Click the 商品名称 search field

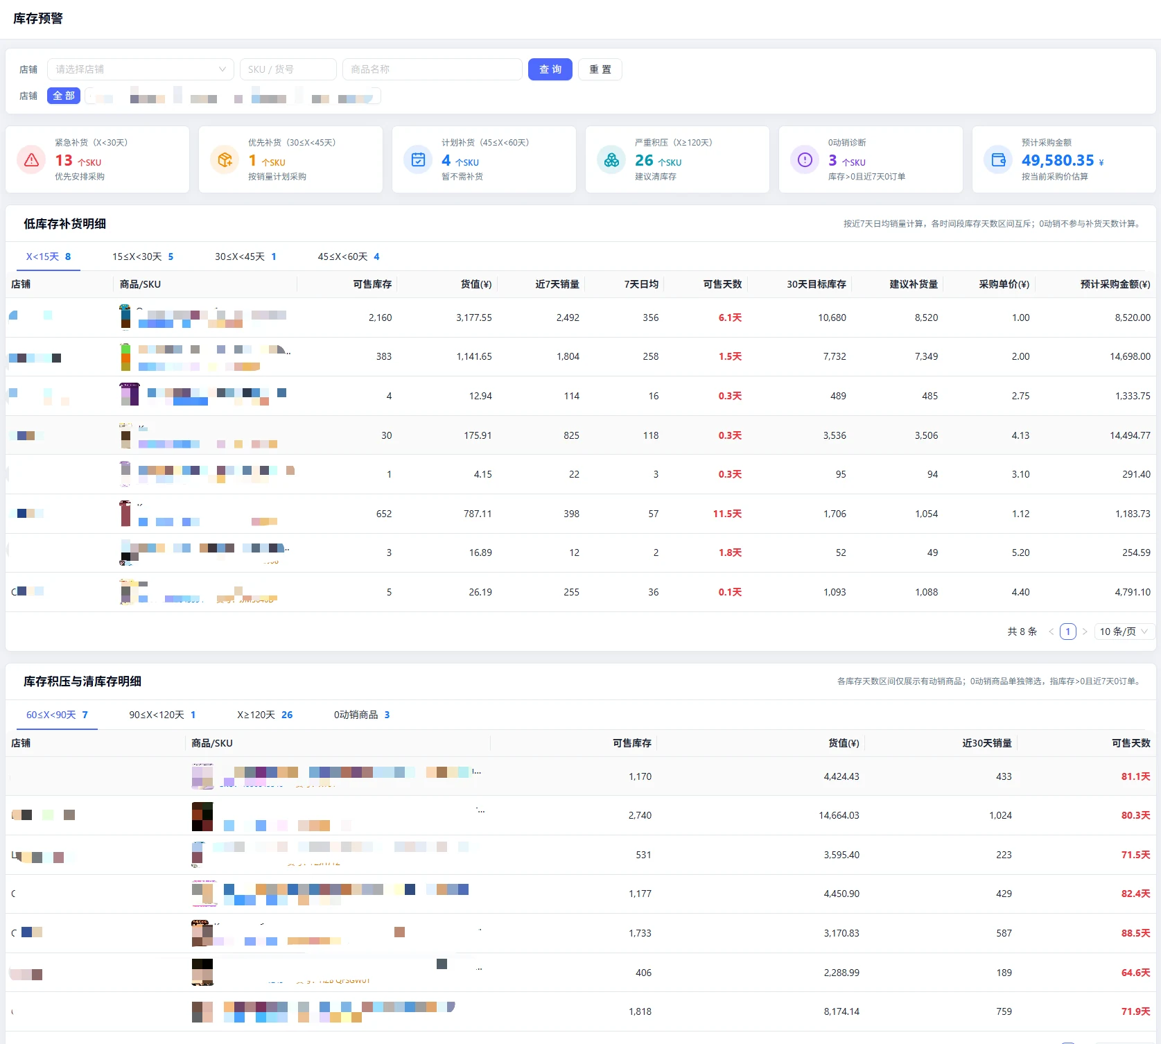433,69
